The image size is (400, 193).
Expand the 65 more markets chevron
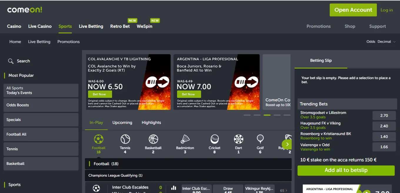coord(284,190)
